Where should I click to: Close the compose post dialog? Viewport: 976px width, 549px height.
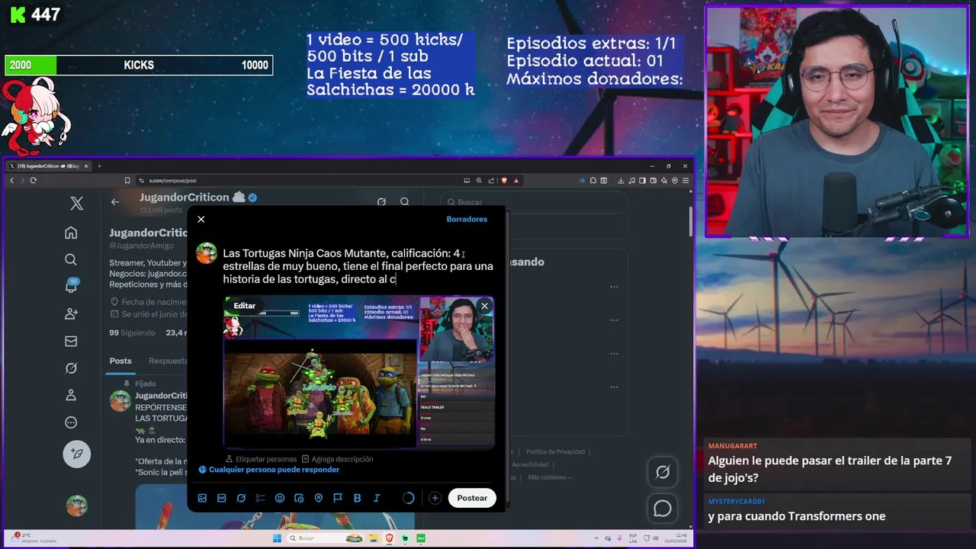point(201,219)
